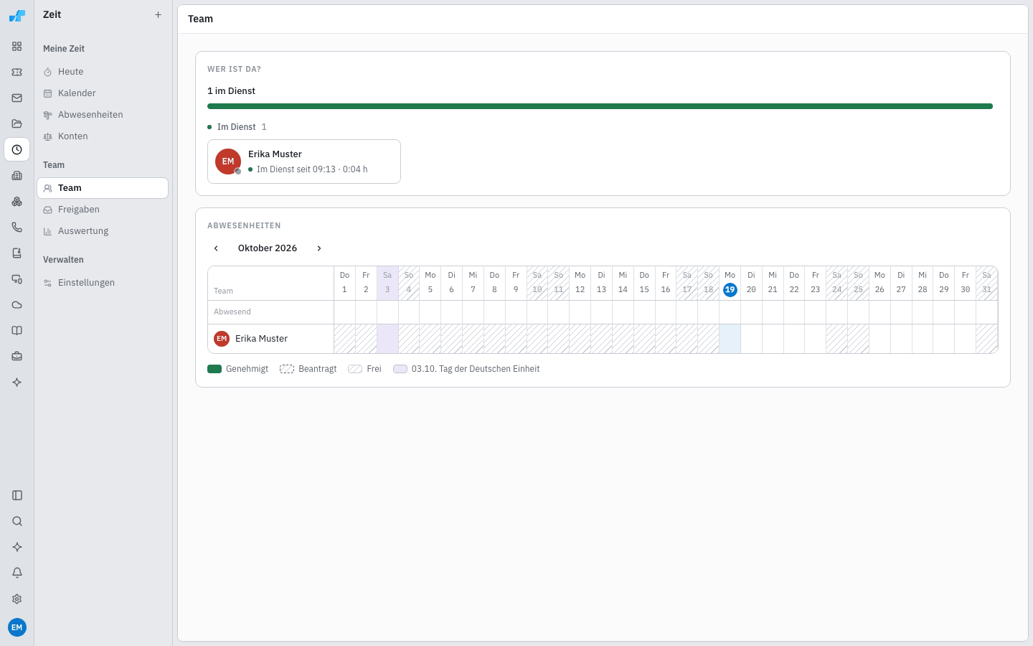Go to previous month with left chevron
1033x646 pixels.
216,248
